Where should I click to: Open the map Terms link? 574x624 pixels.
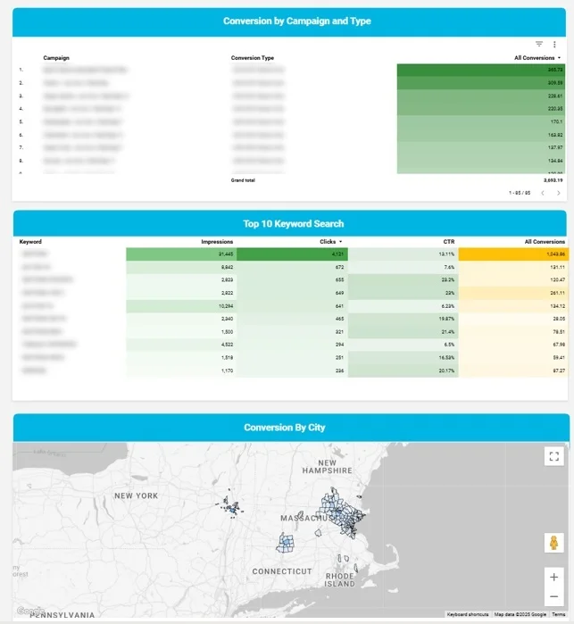coord(559,614)
